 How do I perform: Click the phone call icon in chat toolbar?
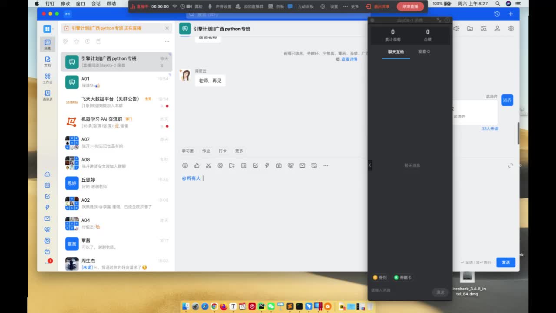pyautogui.click(x=291, y=166)
